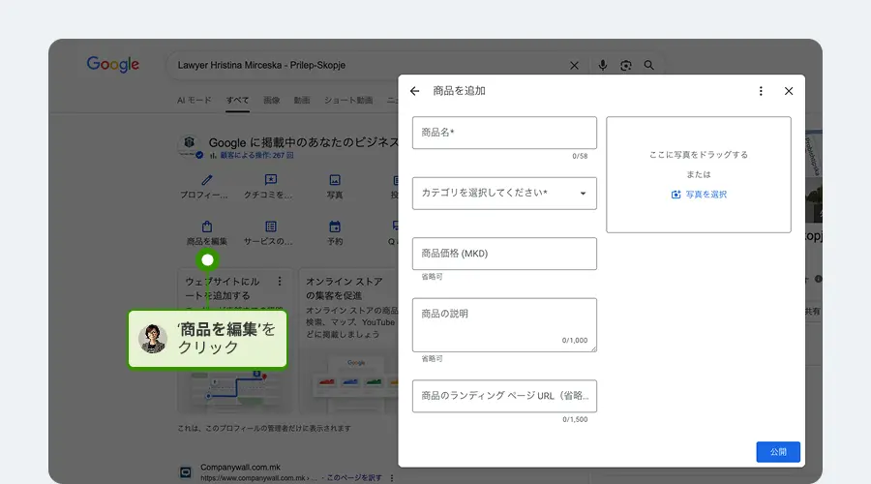Click the 写真 photo icon in the business panel
The image size is (871, 484).
tap(335, 180)
